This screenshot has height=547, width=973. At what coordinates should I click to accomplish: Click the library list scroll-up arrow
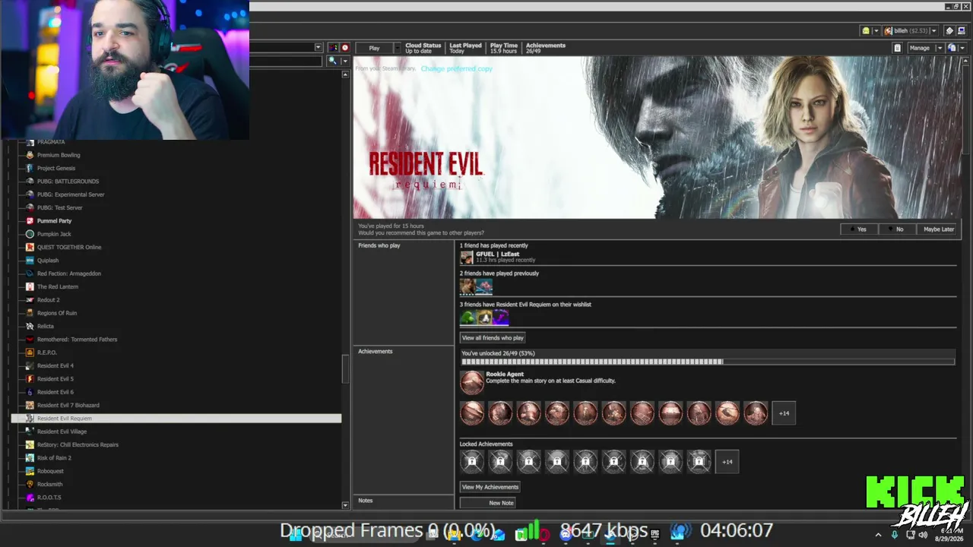(345, 74)
